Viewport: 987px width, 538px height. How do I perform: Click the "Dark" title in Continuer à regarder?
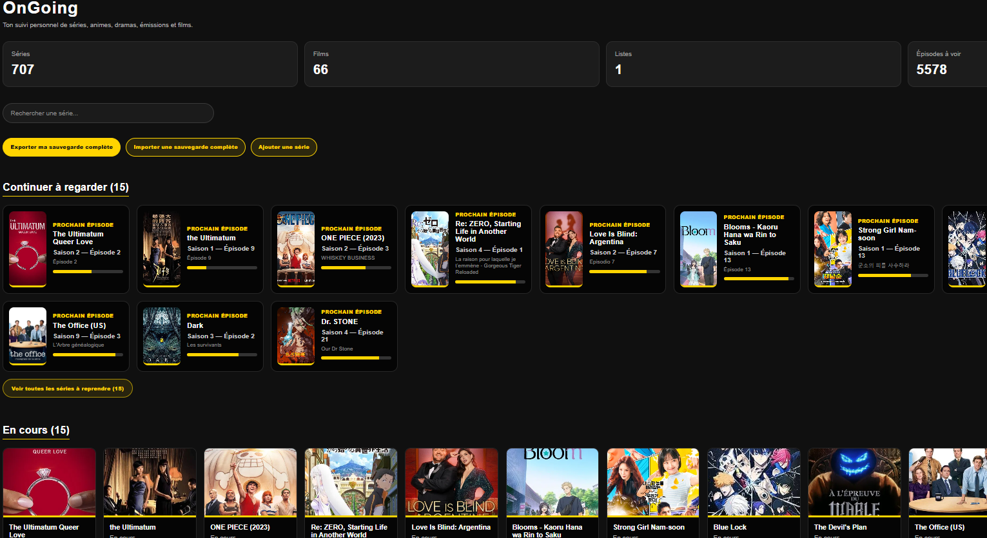tap(195, 325)
